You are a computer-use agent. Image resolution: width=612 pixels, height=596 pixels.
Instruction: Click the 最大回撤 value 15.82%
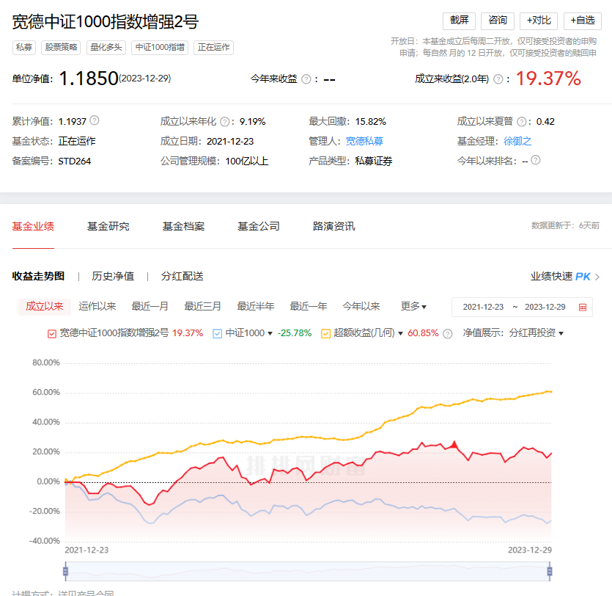pyautogui.click(x=370, y=122)
